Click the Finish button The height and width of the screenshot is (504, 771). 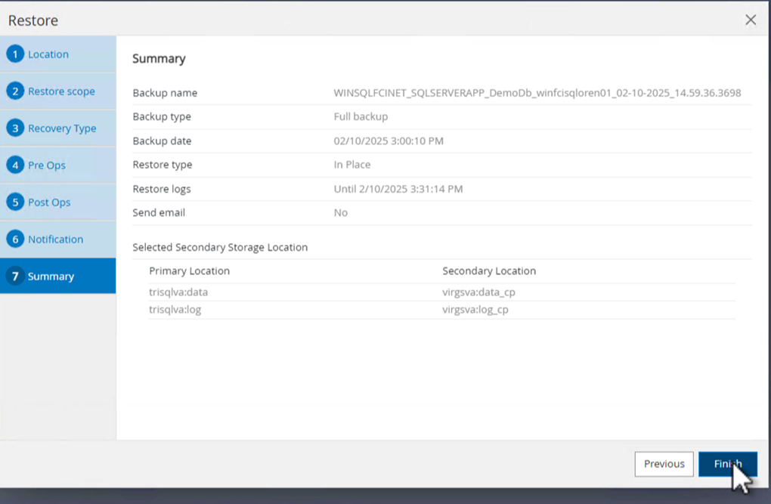tap(728, 464)
